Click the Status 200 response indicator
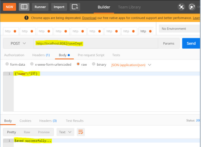 (193, 120)
